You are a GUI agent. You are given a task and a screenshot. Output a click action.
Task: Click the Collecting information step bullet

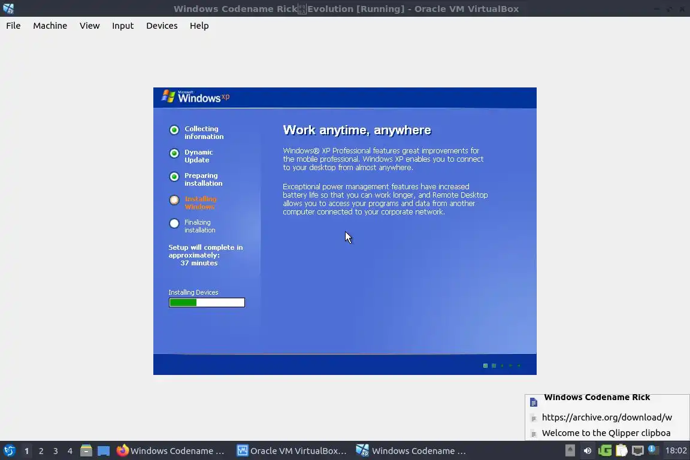[174, 130]
